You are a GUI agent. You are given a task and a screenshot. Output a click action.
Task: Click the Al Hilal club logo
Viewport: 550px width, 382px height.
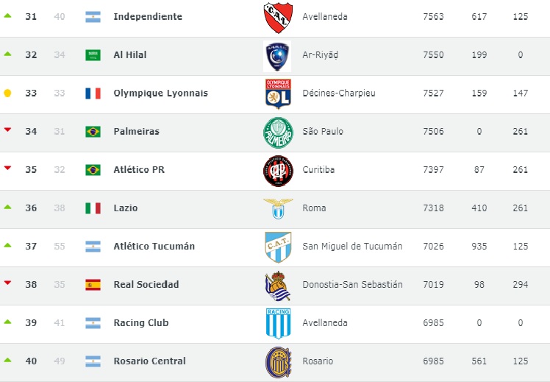277,56
